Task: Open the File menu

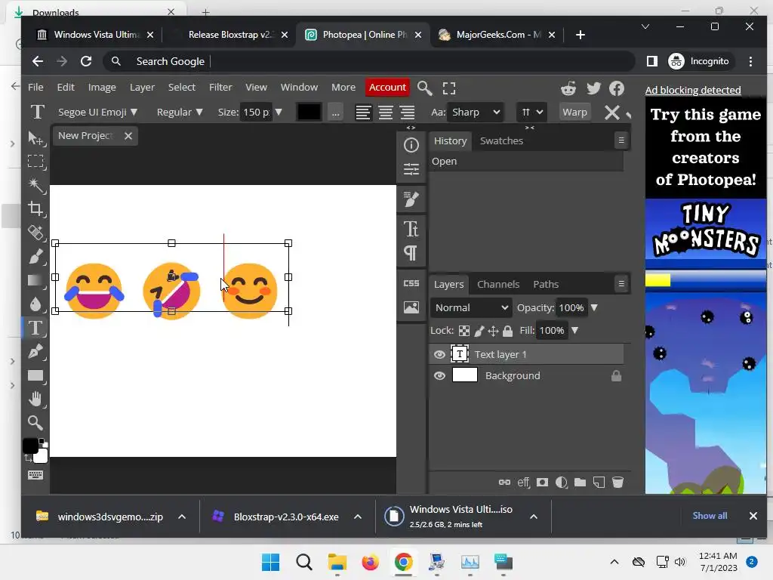Action: click(35, 88)
